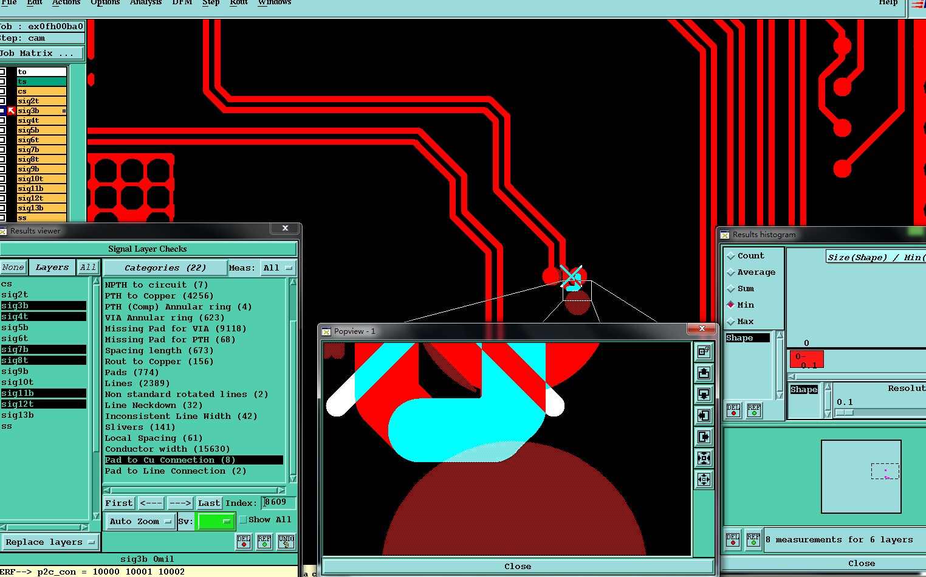Screen dimensions: 926x577
Task: Click the Results histogram title bar icon
Action: [725, 235]
